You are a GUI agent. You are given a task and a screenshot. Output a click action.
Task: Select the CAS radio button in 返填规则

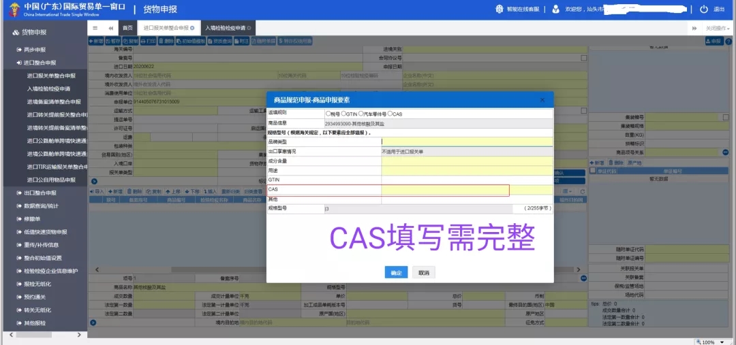[390, 114]
